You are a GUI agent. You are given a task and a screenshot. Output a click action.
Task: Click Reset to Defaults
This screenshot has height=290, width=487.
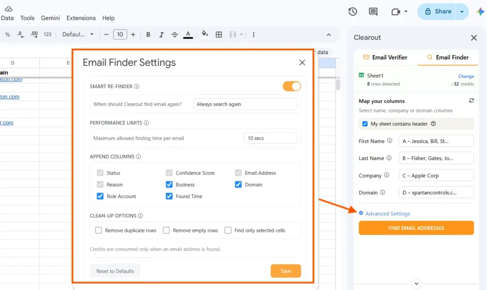click(115, 271)
